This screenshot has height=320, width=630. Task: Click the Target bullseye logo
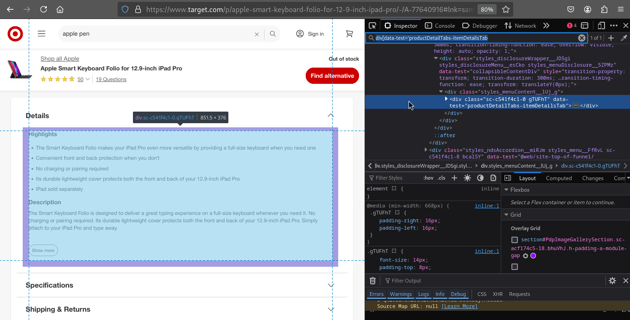click(15, 34)
